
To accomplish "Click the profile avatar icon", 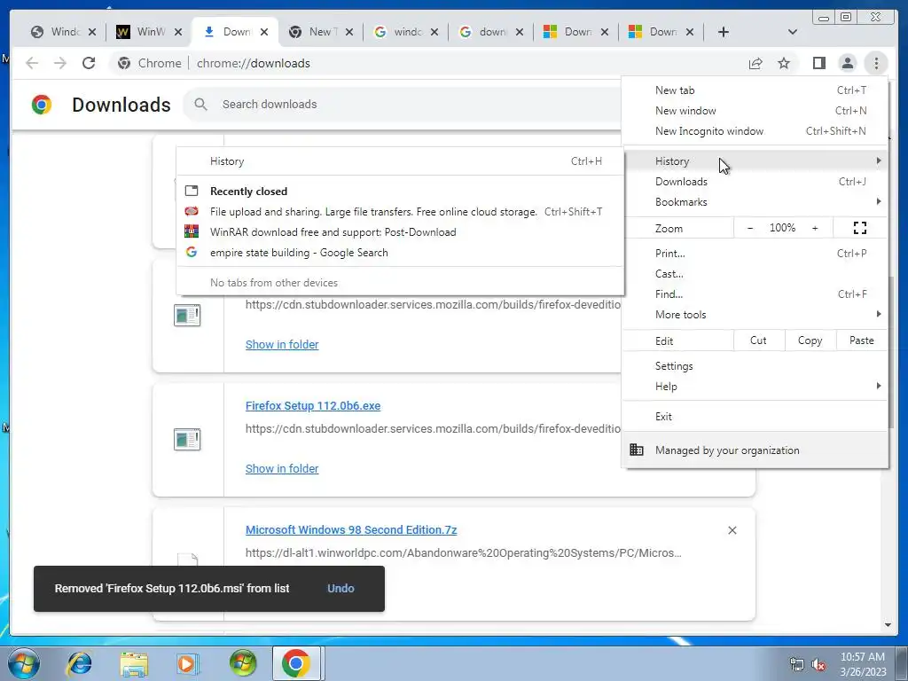I will [x=847, y=63].
